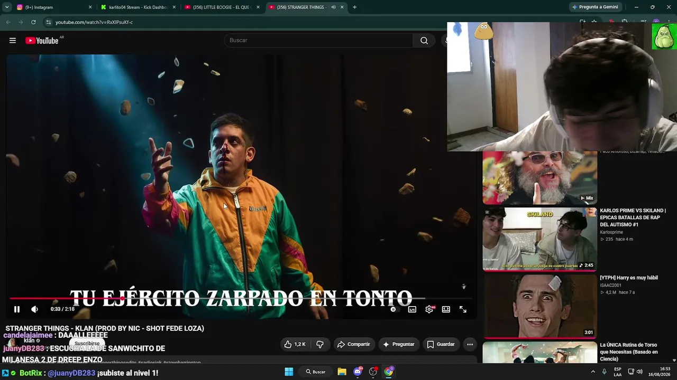The height and width of the screenshot is (380, 677).
Task: Open Discord from the taskbar
Action: pos(358,372)
